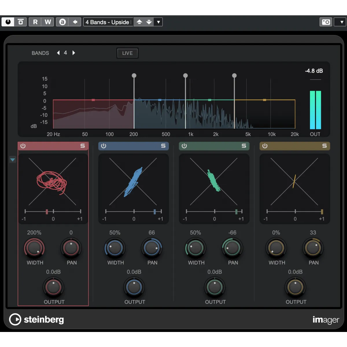
Task: Click the green band PAN knob
Action: pyautogui.click(x=232, y=248)
